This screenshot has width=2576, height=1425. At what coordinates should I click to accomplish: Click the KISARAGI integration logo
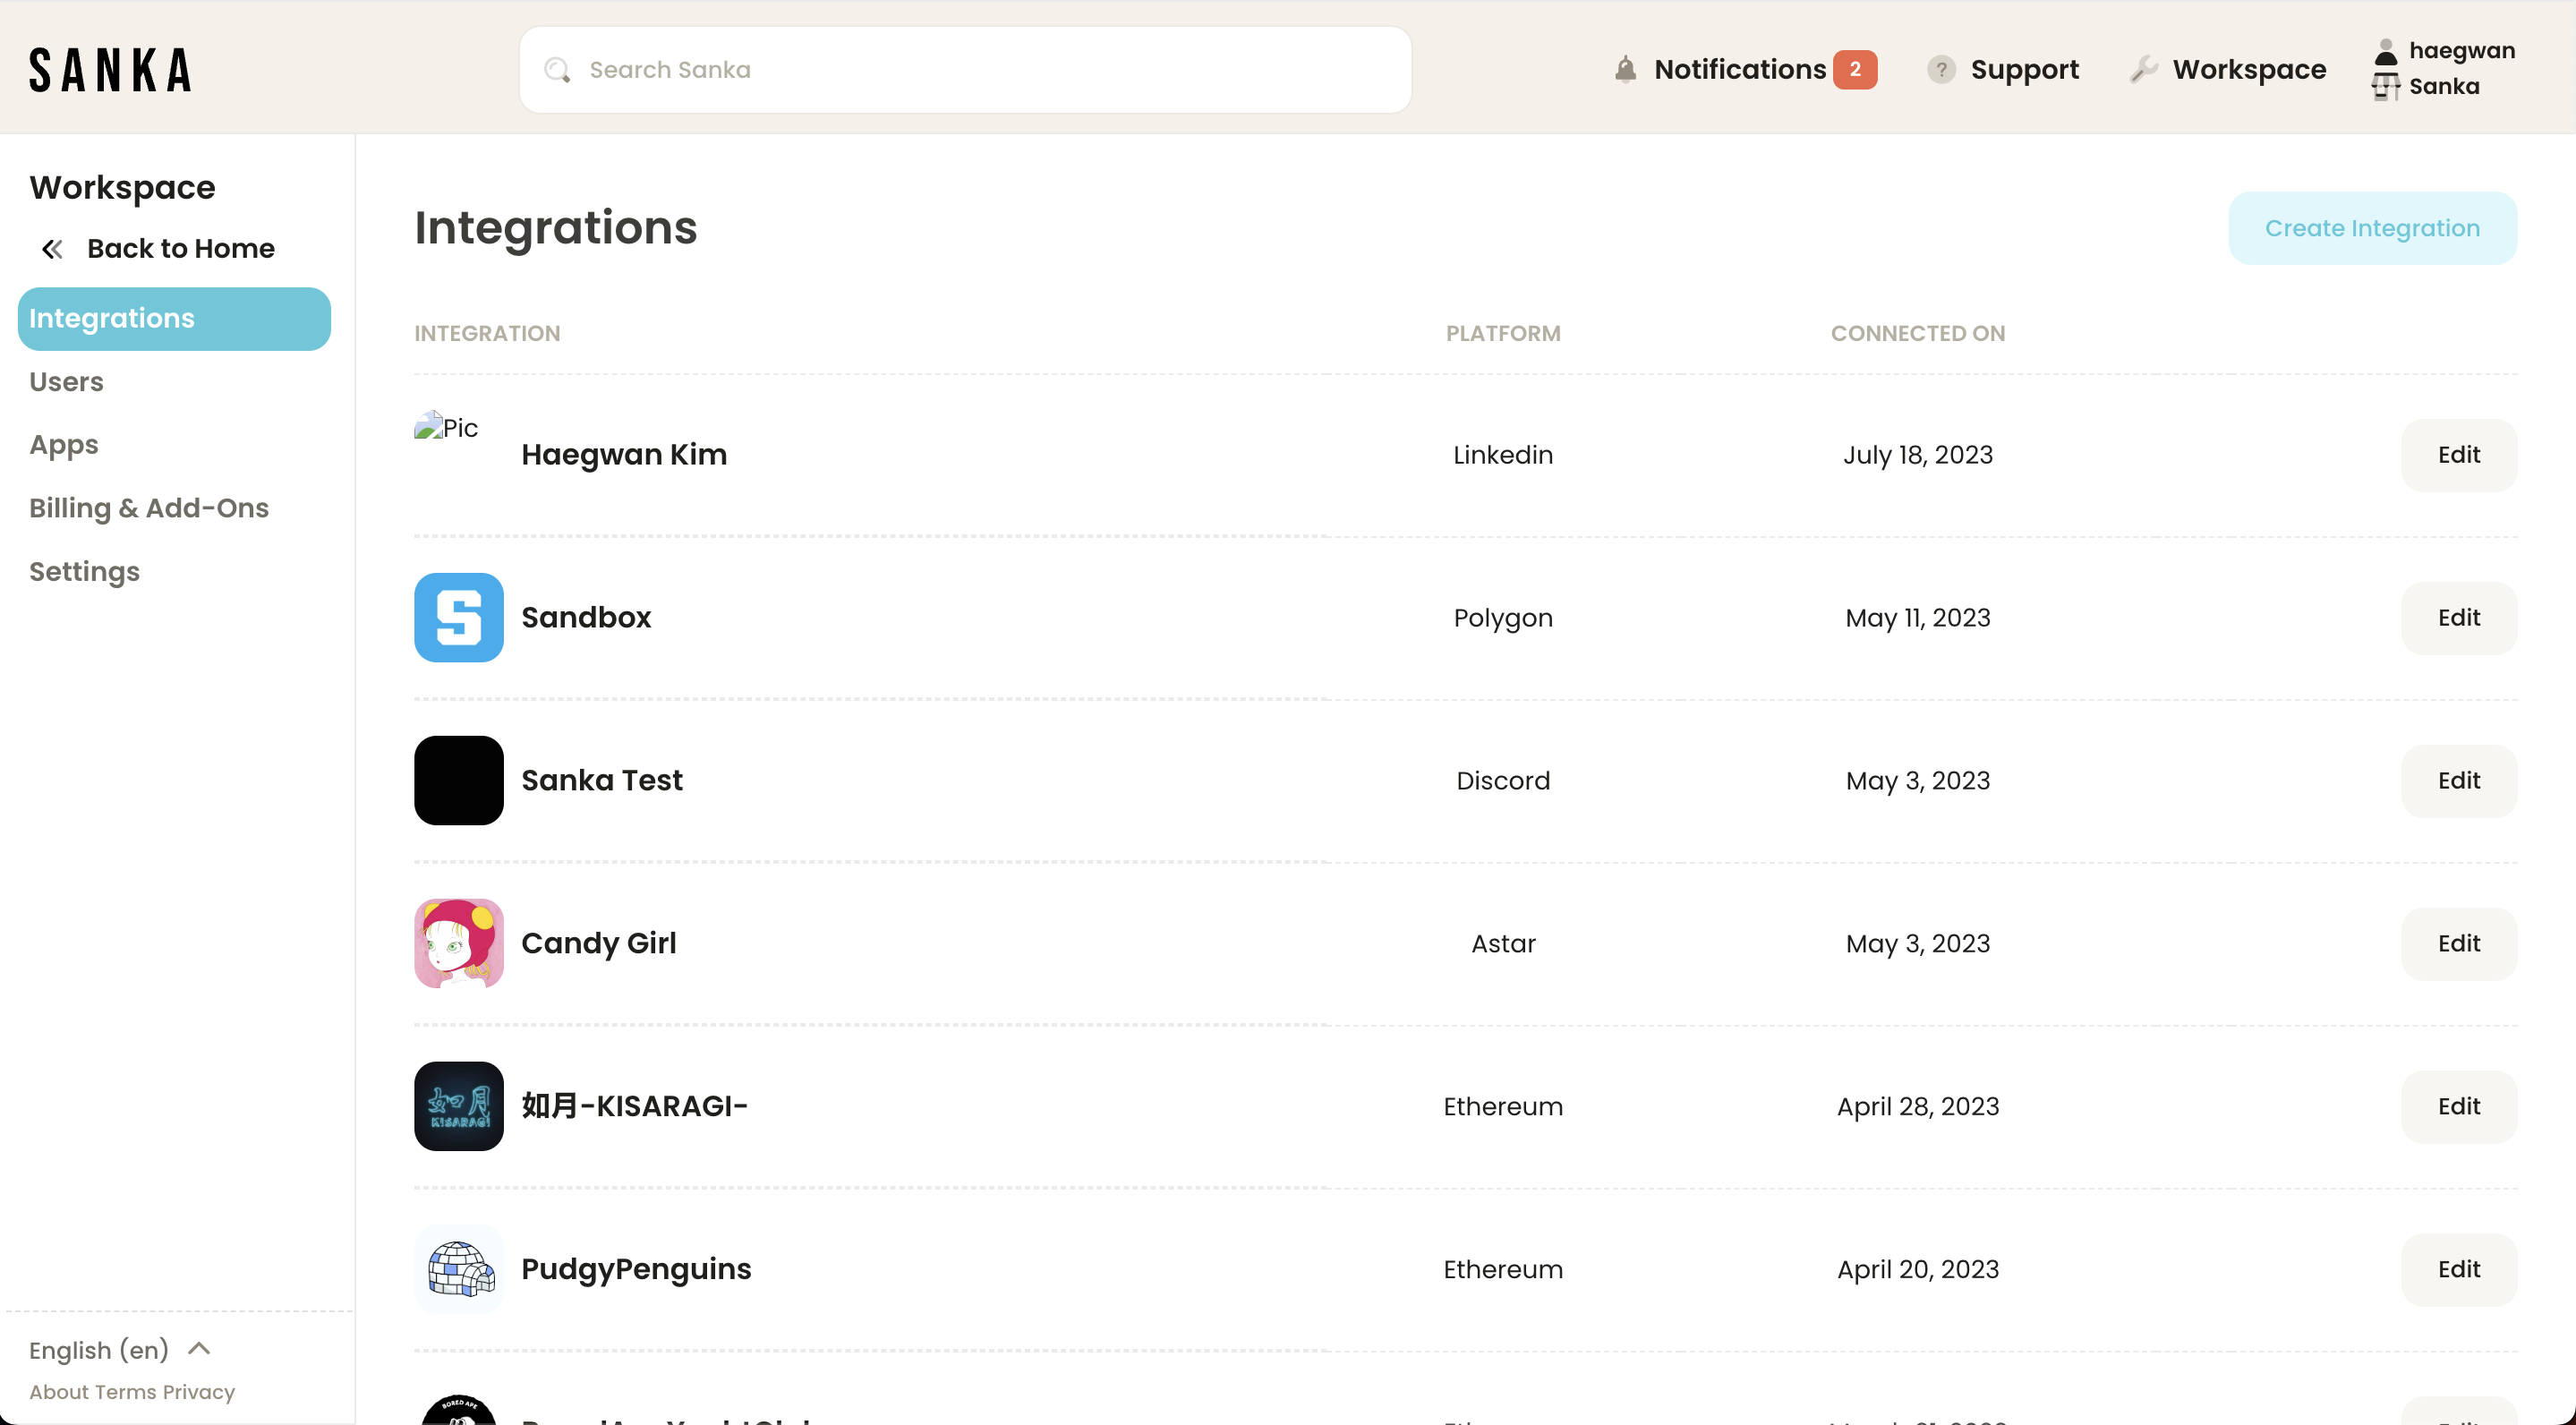458,1106
